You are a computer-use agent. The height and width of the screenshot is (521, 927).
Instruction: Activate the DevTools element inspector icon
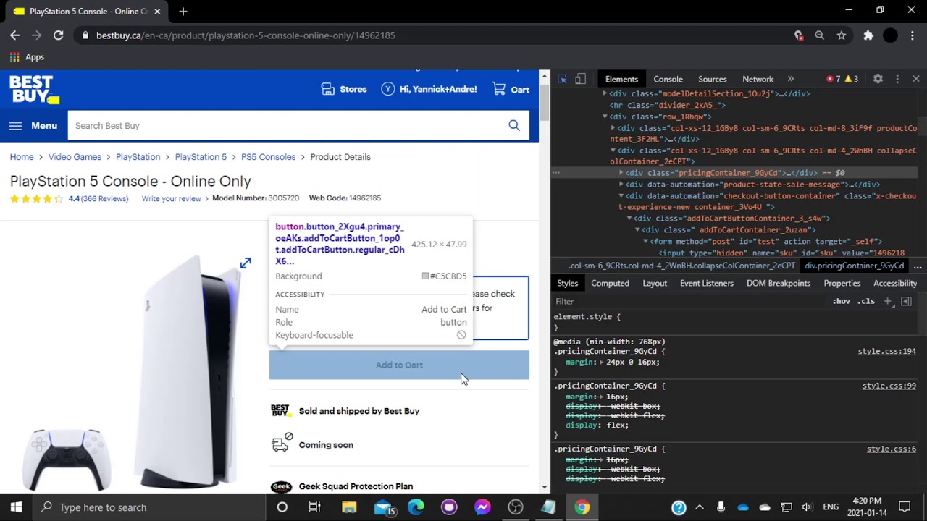[562, 79]
